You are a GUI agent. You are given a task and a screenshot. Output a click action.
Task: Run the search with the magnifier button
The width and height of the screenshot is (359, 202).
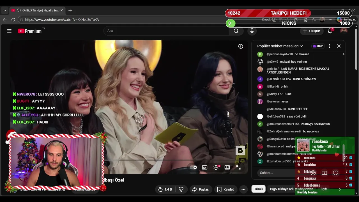coord(236,31)
